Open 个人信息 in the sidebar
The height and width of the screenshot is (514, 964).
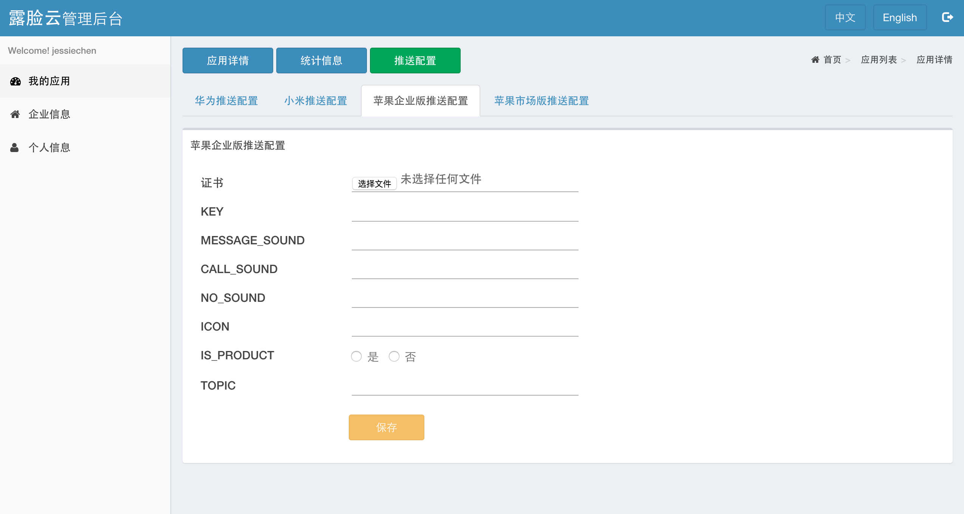[x=85, y=148]
